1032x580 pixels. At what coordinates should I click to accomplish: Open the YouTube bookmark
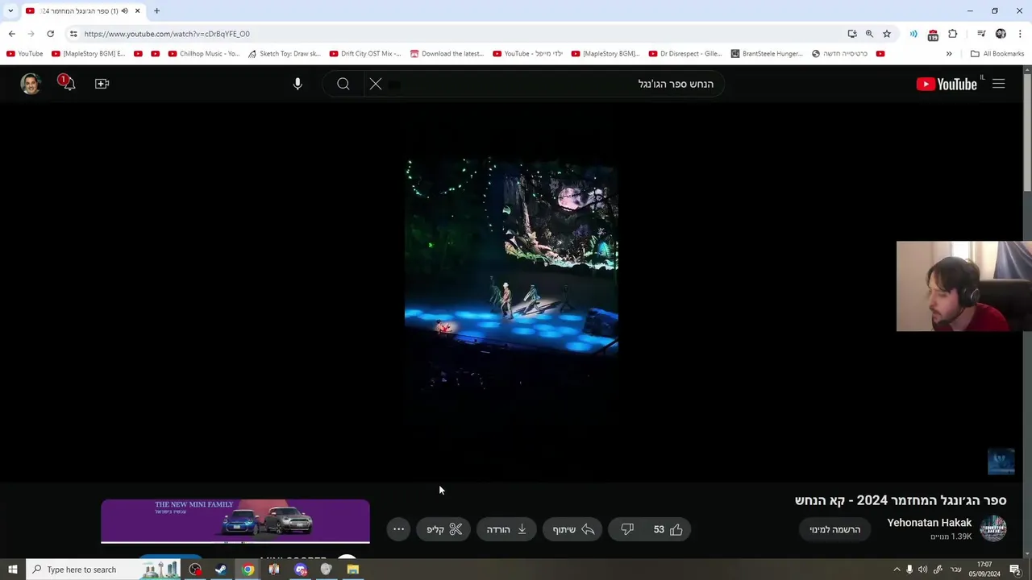[x=24, y=53]
